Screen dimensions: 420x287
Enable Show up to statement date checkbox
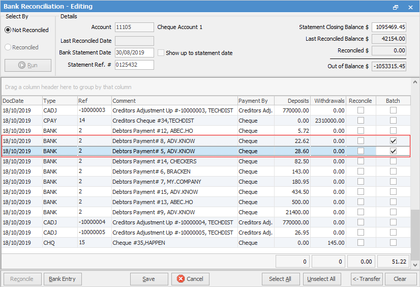(161, 53)
